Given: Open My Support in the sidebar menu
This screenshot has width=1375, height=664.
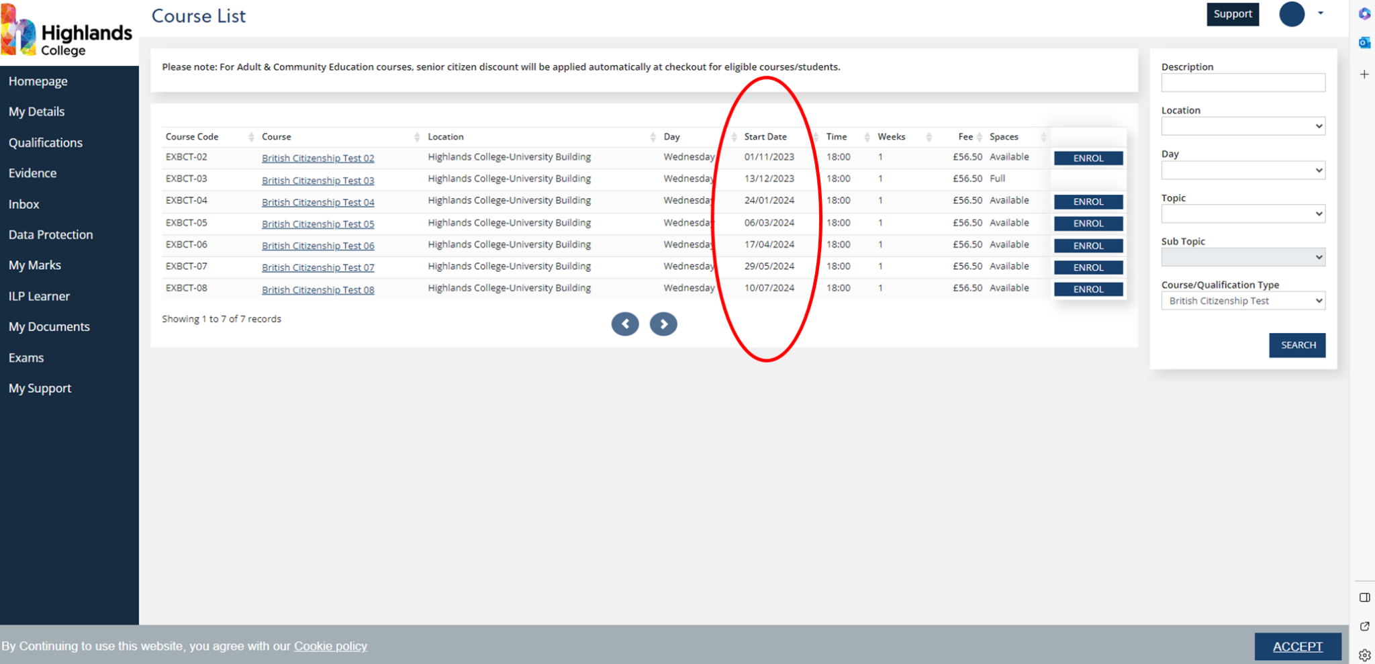Looking at the screenshot, I should [x=40, y=388].
